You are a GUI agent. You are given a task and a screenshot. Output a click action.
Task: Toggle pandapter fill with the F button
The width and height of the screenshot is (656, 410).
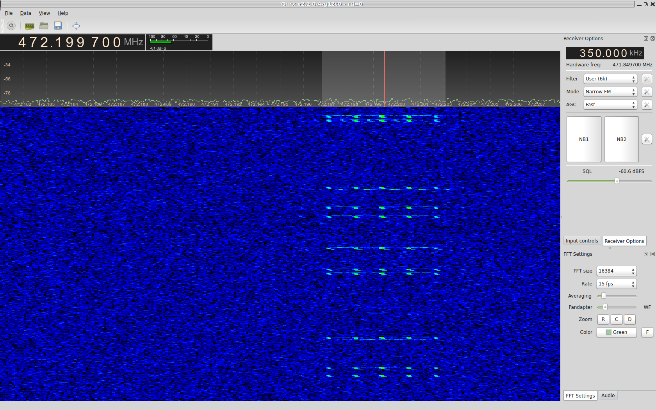(647, 332)
